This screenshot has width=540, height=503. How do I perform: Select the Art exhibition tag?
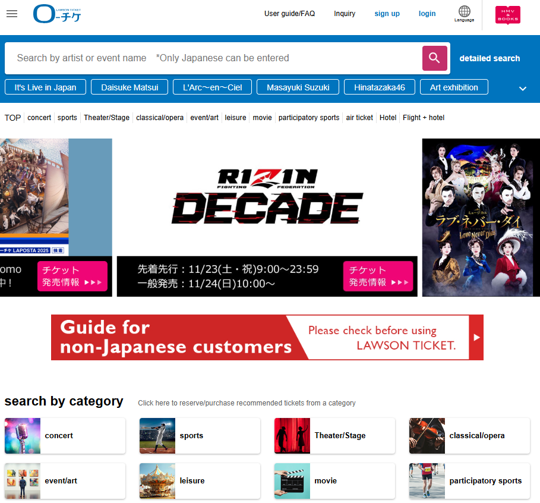pyautogui.click(x=454, y=87)
